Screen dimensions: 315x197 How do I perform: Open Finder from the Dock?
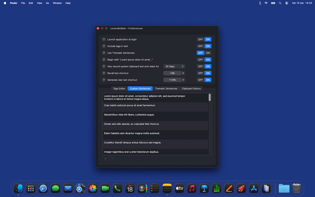pos(18,189)
